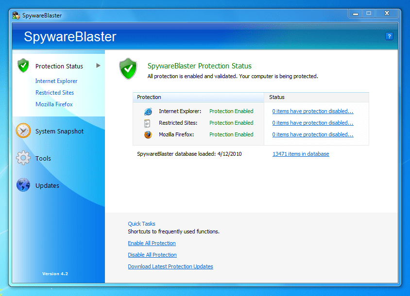This screenshot has height=296, width=410.
Task: Click Protection Enabled text for Restricted Sites
Action: tap(231, 123)
